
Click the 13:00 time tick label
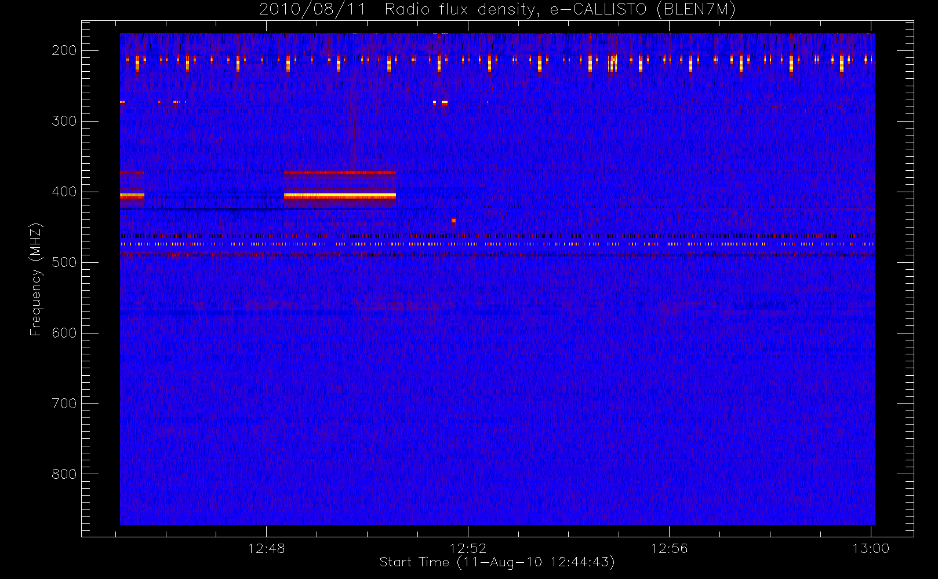[x=871, y=548]
